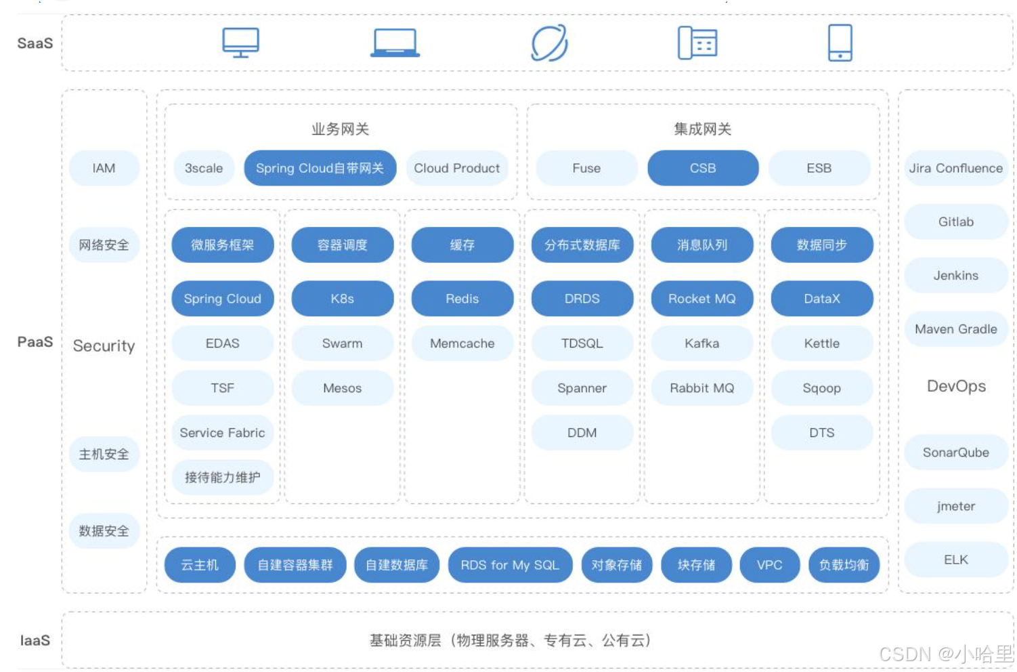Select the 数据安全 pill
Viewport: 1017px width, 672px height.
coord(104,530)
